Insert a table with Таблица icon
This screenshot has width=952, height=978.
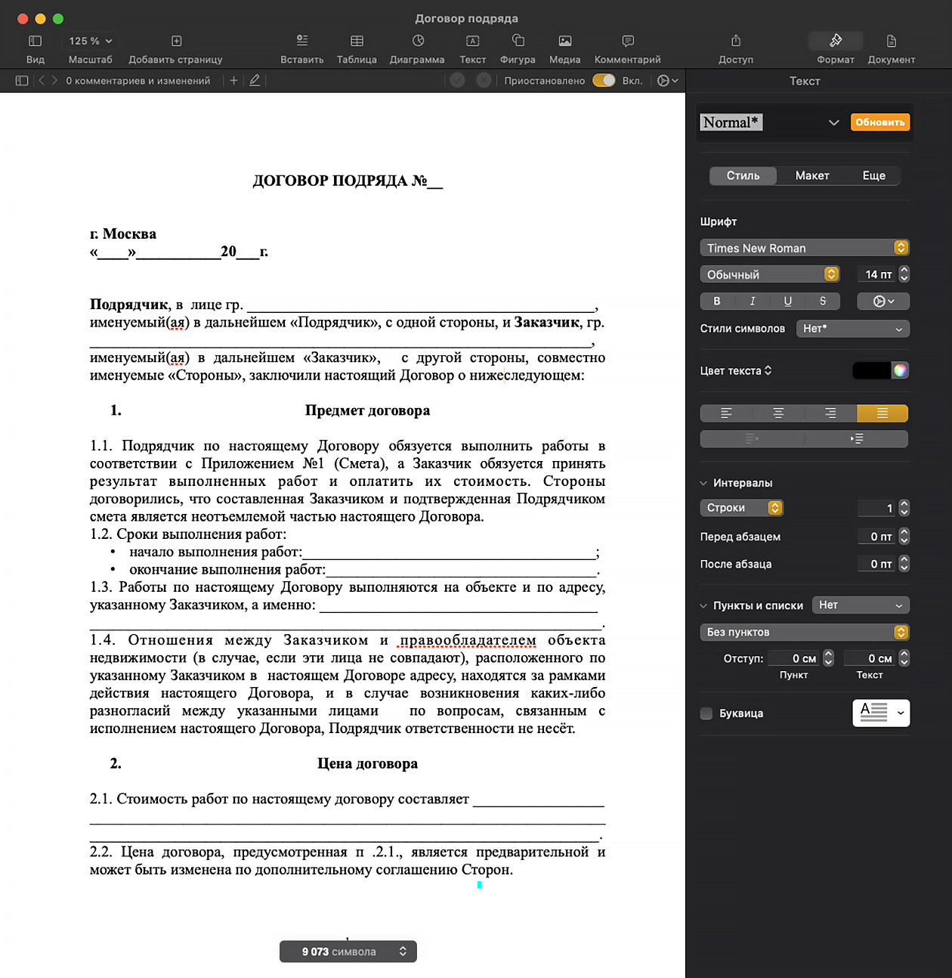(x=357, y=41)
